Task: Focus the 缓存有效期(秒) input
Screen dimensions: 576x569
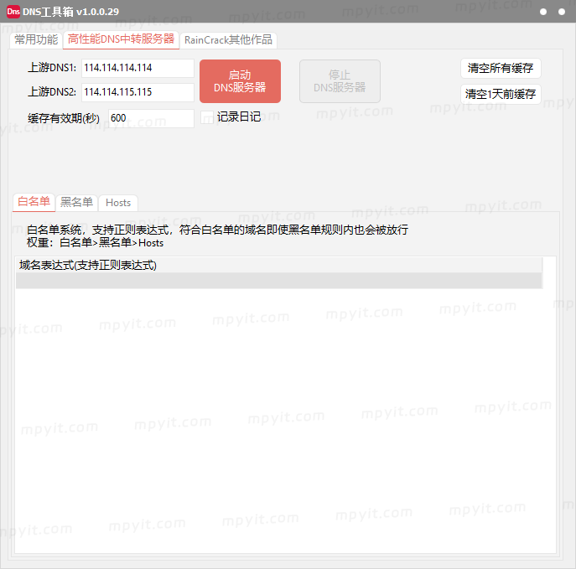Action: click(x=151, y=118)
